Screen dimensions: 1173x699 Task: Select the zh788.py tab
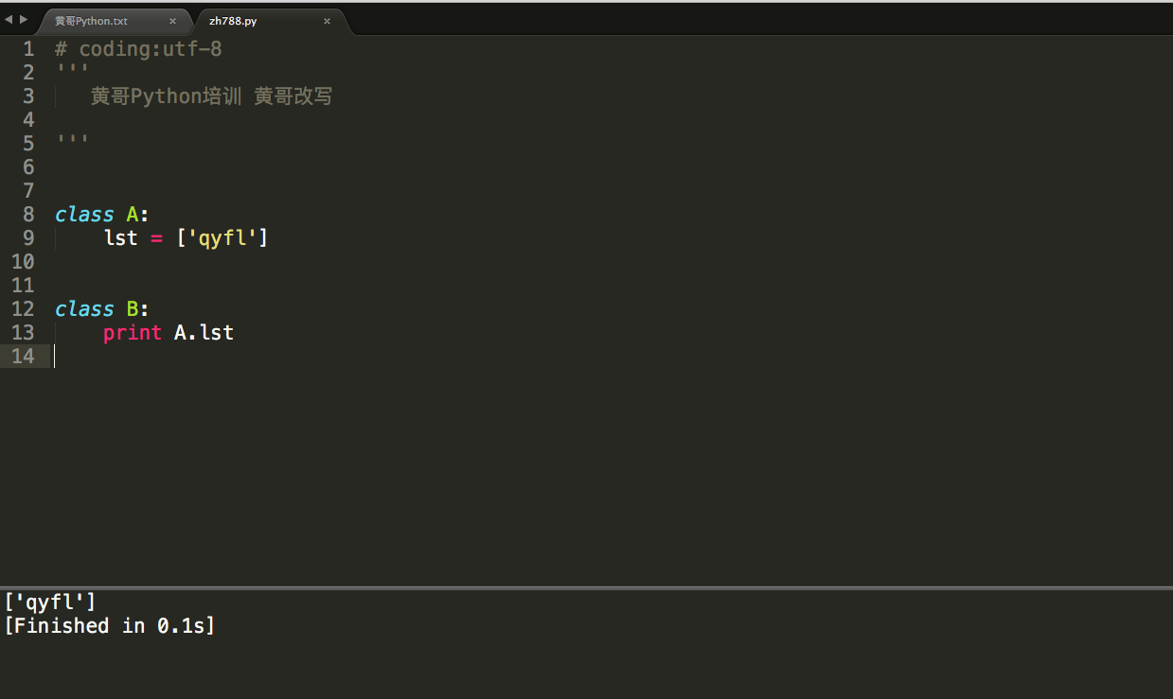click(x=232, y=20)
